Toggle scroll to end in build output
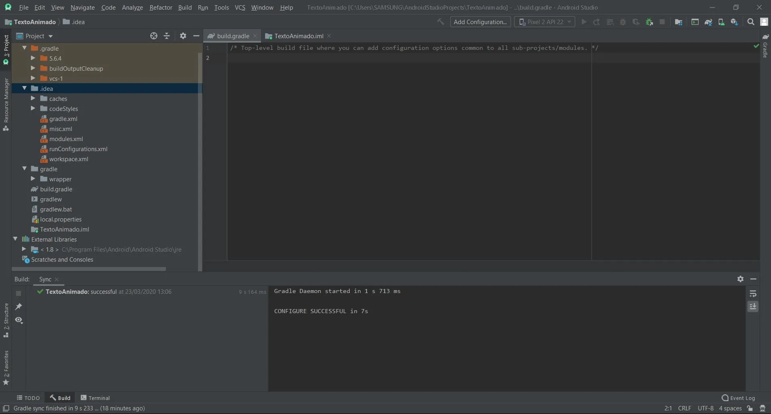Image resolution: width=771 pixels, height=414 pixels. 753,307
